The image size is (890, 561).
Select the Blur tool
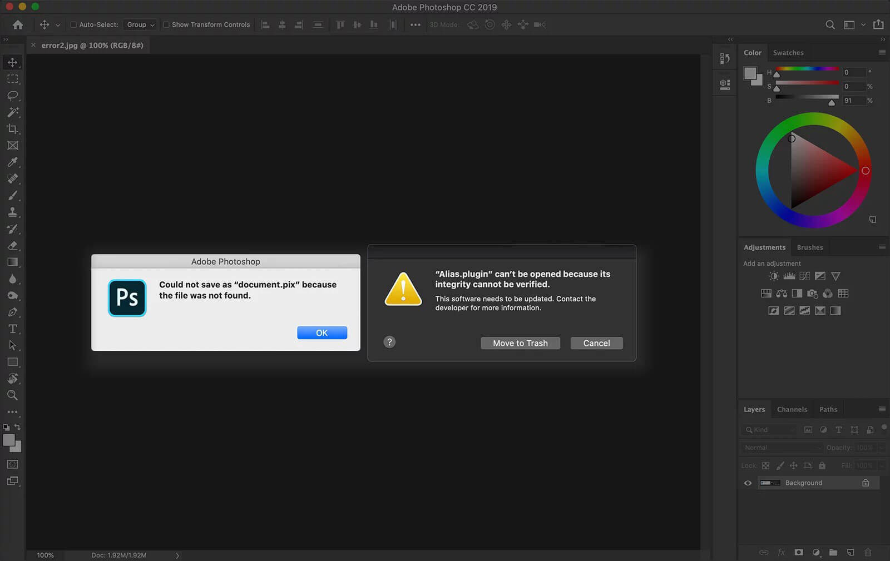12,279
